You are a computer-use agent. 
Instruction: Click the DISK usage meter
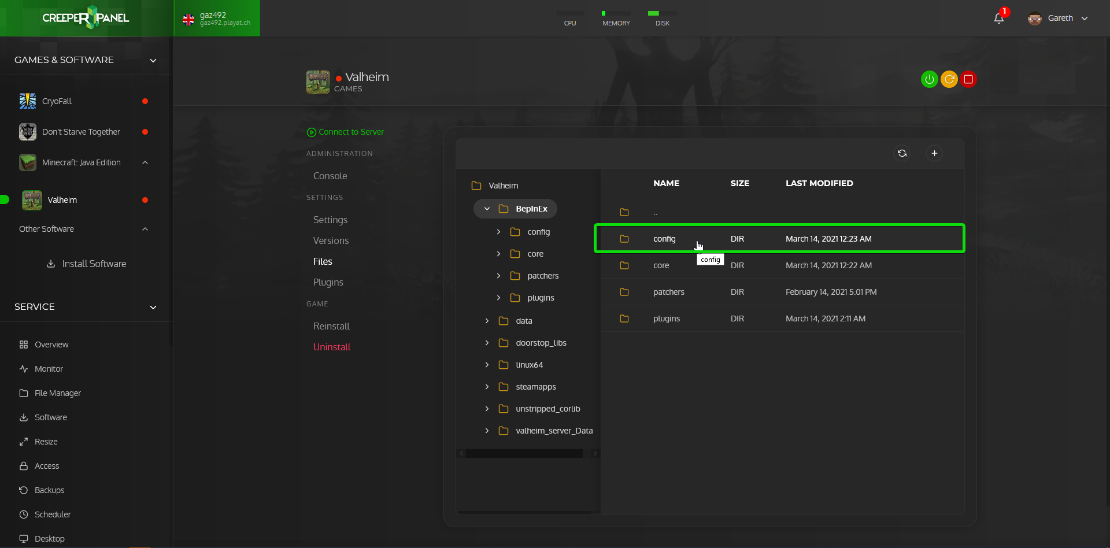(x=663, y=18)
